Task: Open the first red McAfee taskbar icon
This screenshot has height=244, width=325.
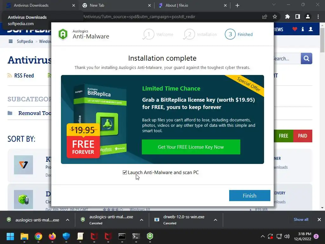Action: (94, 236)
